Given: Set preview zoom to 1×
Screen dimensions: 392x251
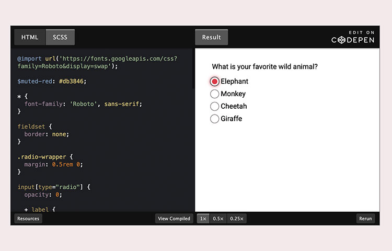Looking at the screenshot, I should (x=203, y=219).
